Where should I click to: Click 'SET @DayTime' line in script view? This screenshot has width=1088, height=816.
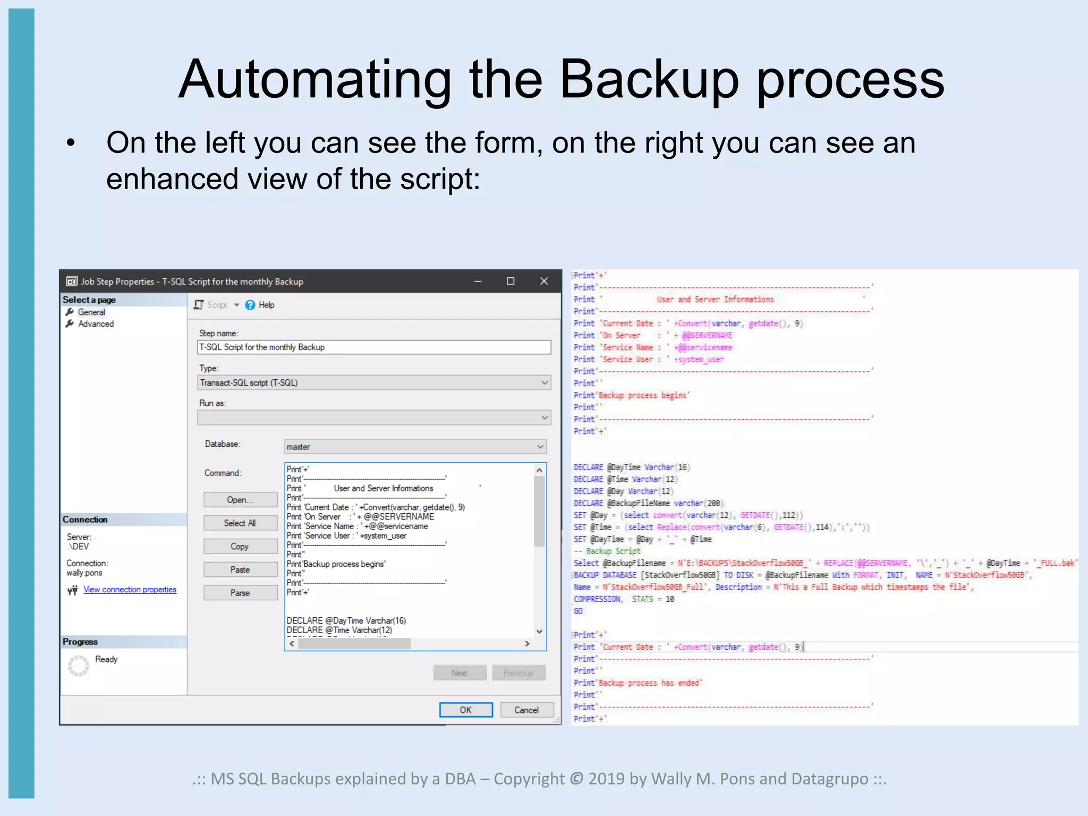(x=642, y=539)
